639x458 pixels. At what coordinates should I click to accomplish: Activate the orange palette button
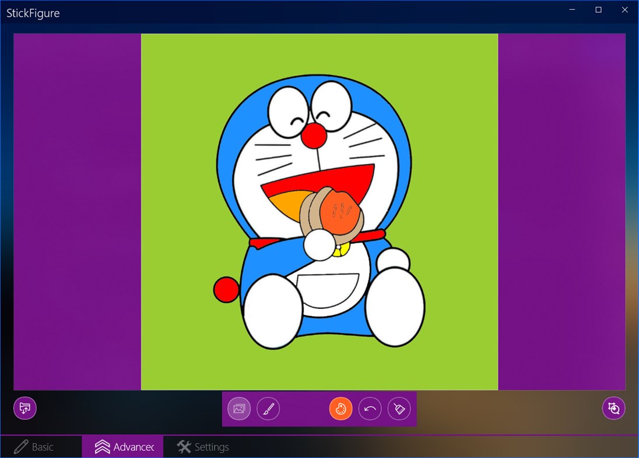(340, 409)
